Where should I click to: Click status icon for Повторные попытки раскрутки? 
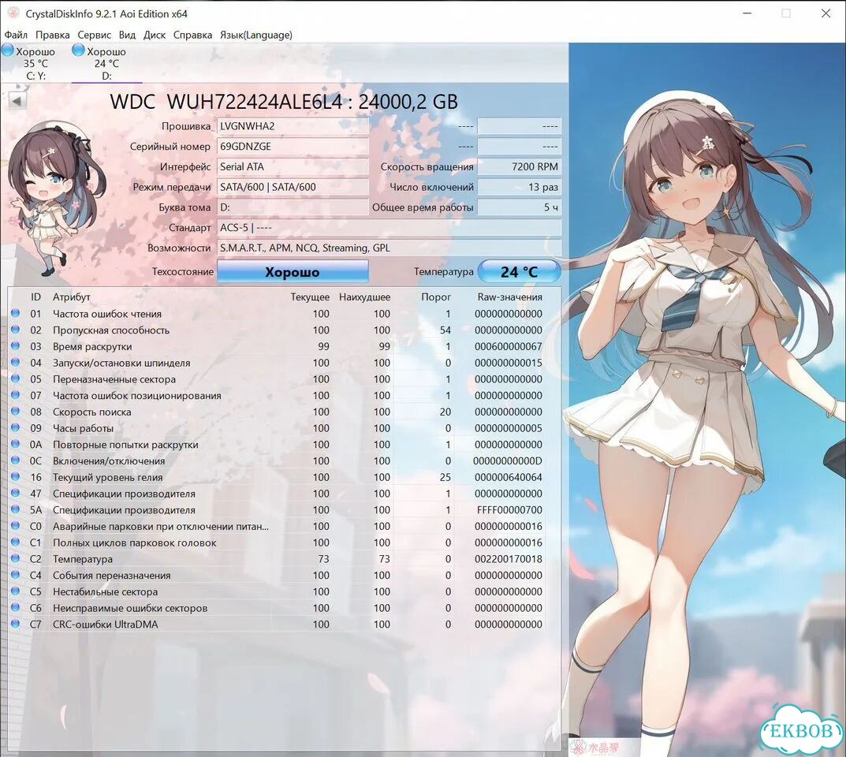pos(15,443)
